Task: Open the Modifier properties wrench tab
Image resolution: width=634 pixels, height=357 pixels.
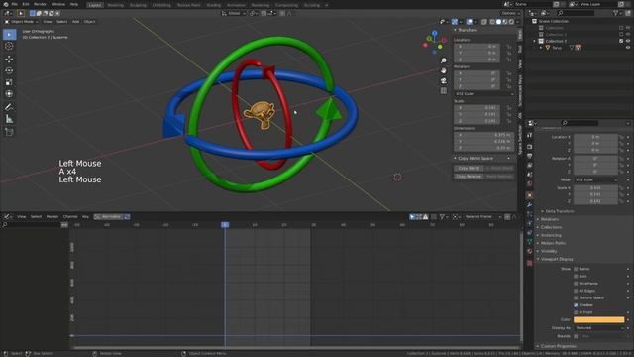Action: point(530,205)
